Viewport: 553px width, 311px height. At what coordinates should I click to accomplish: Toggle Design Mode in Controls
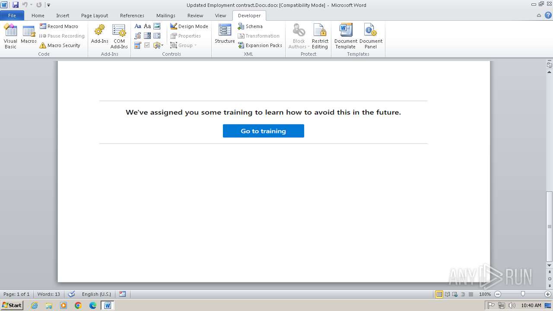click(x=189, y=26)
